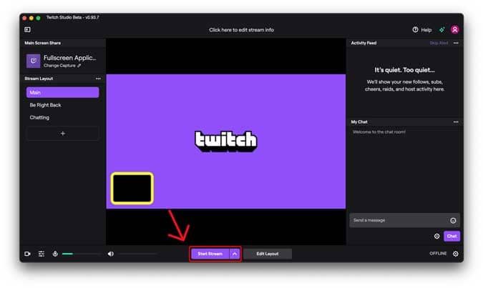483x288 pixels.
Task: Click the Main Screen Share header
Action: coord(42,43)
